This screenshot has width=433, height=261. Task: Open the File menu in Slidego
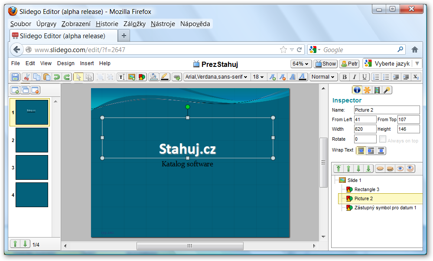click(x=16, y=63)
